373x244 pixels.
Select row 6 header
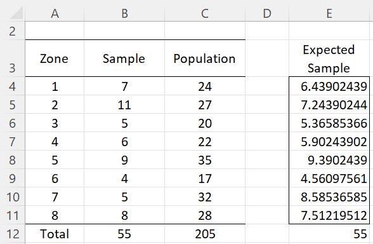tap(13, 123)
